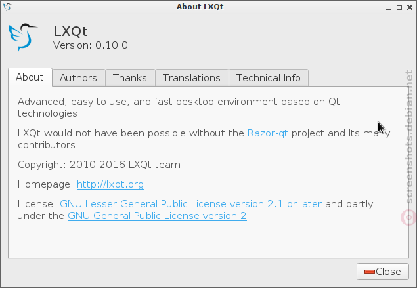Show the Translations tab
This screenshot has width=417, height=288.
tap(192, 78)
